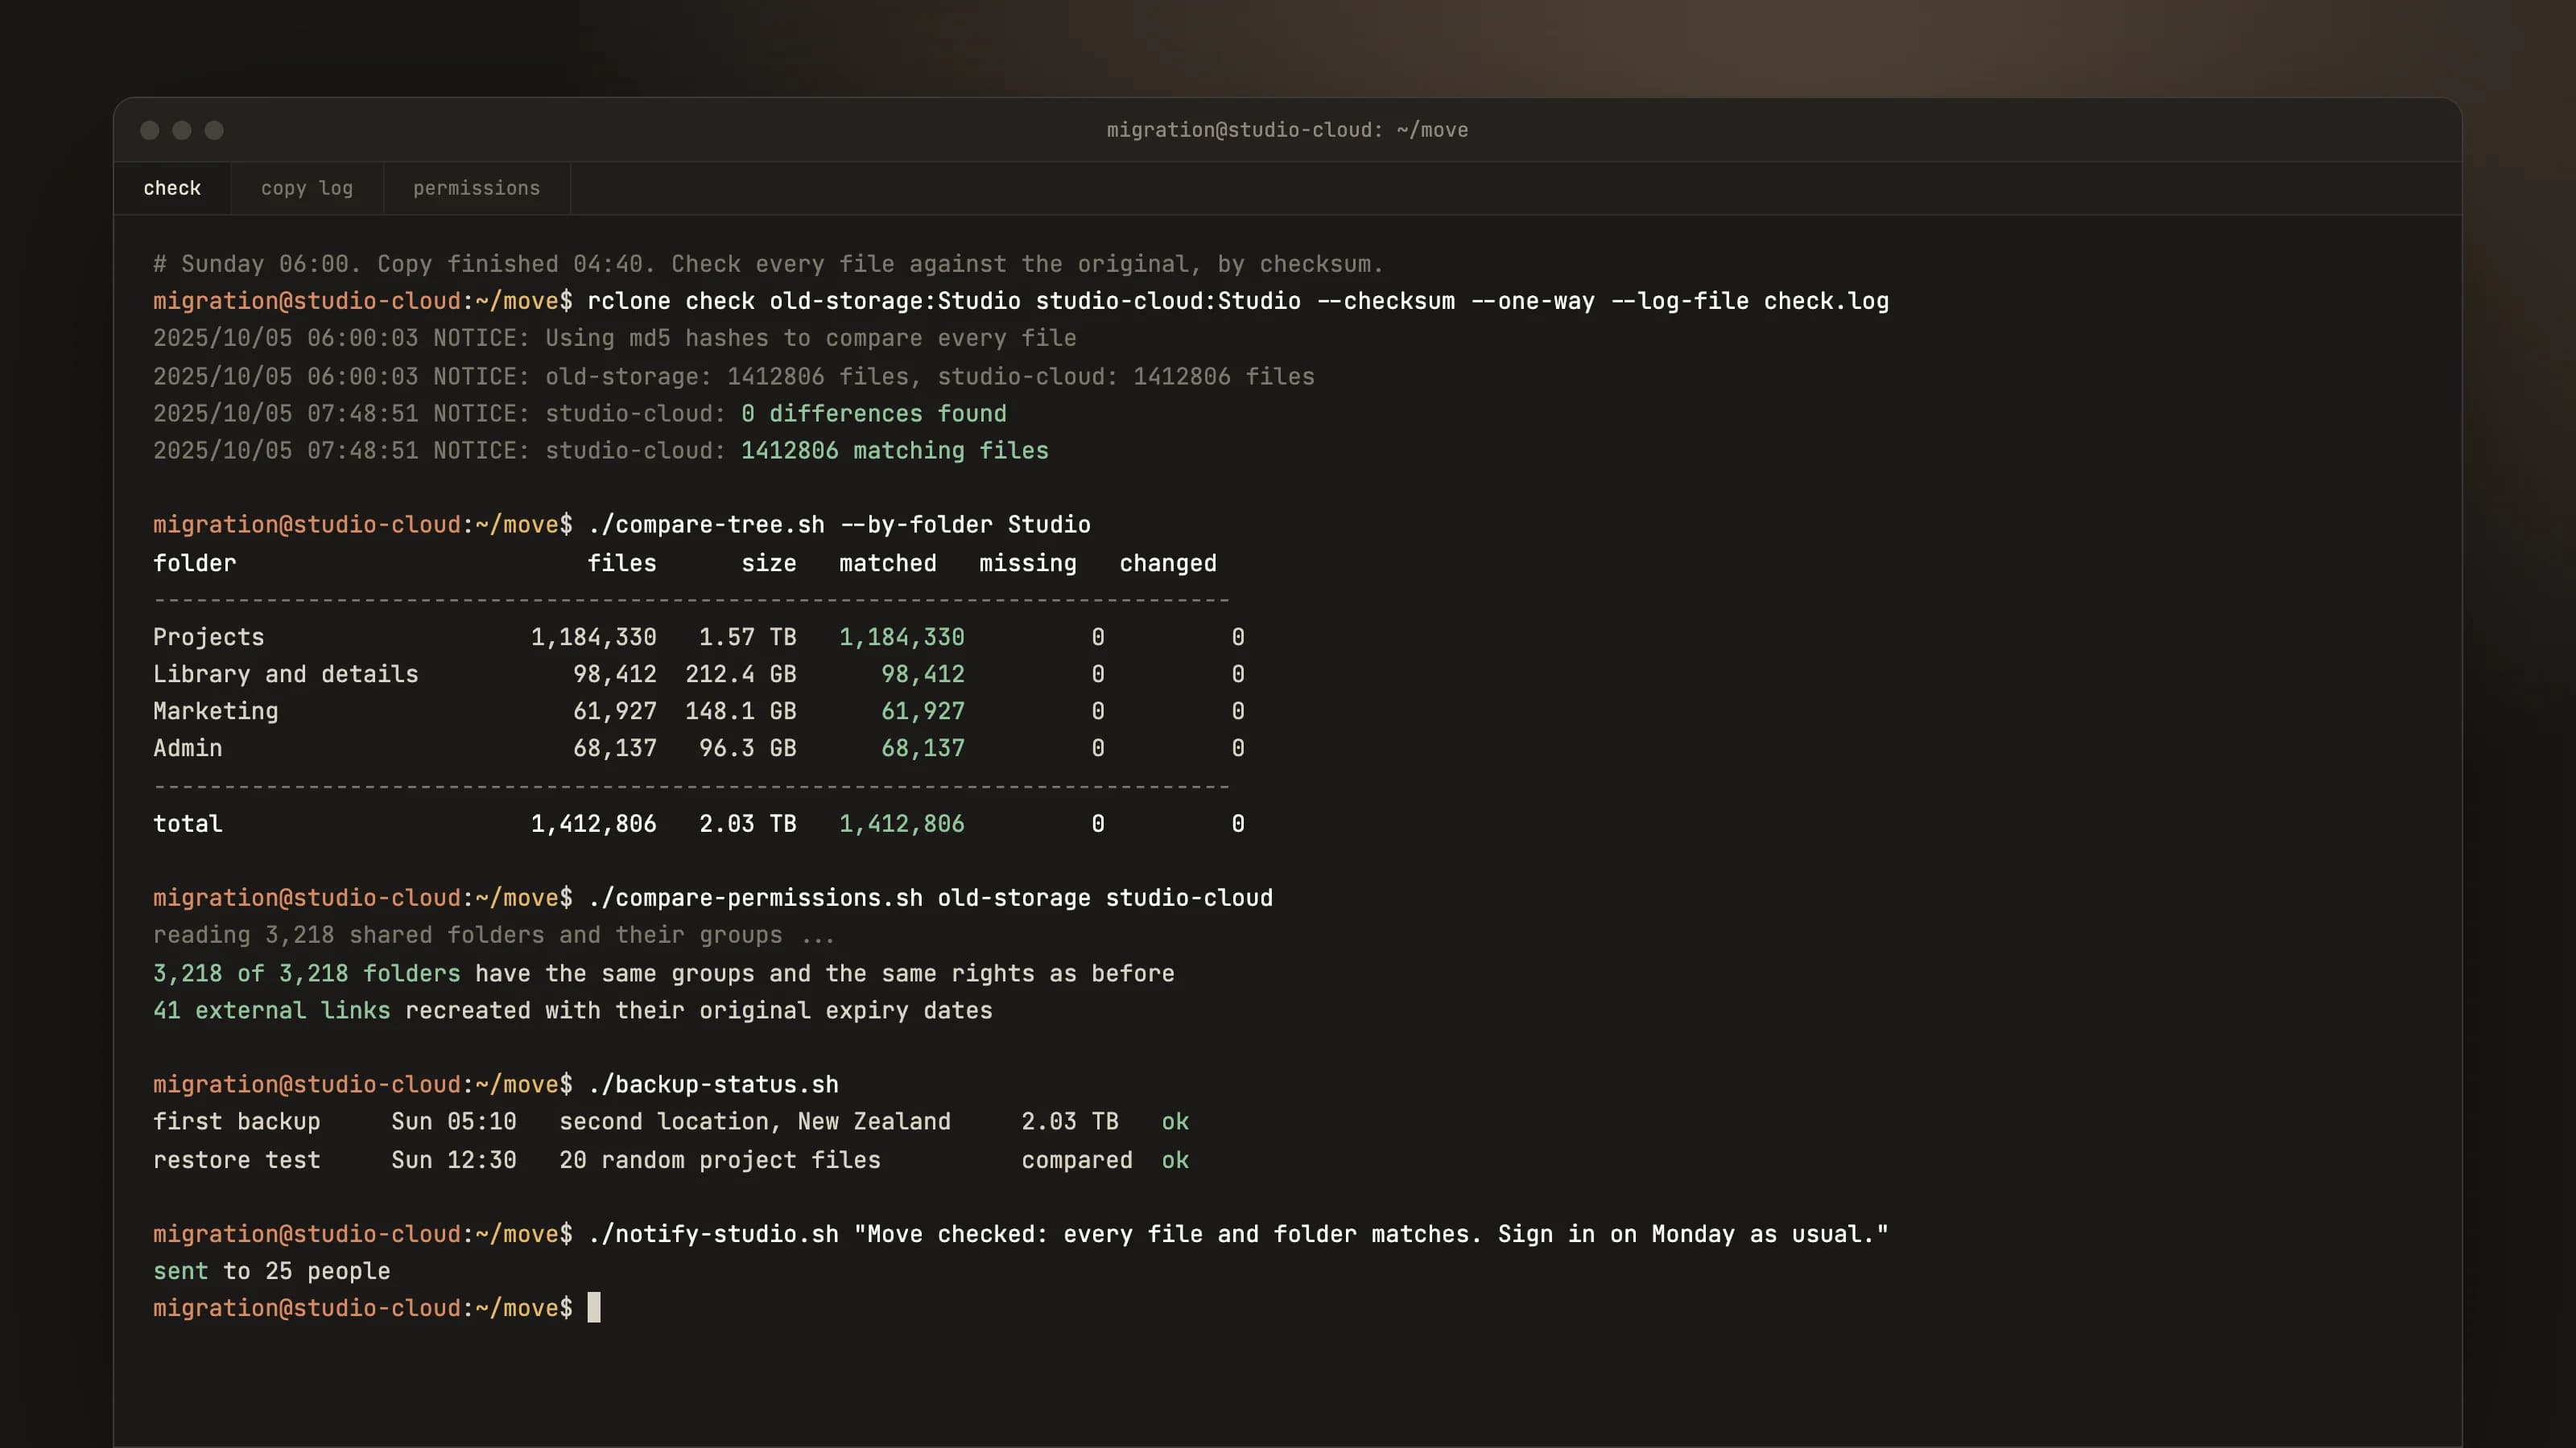Click restore time Sun 12:30
The width and height of the screenshot is (2576, 1448).
(454, 1161)
